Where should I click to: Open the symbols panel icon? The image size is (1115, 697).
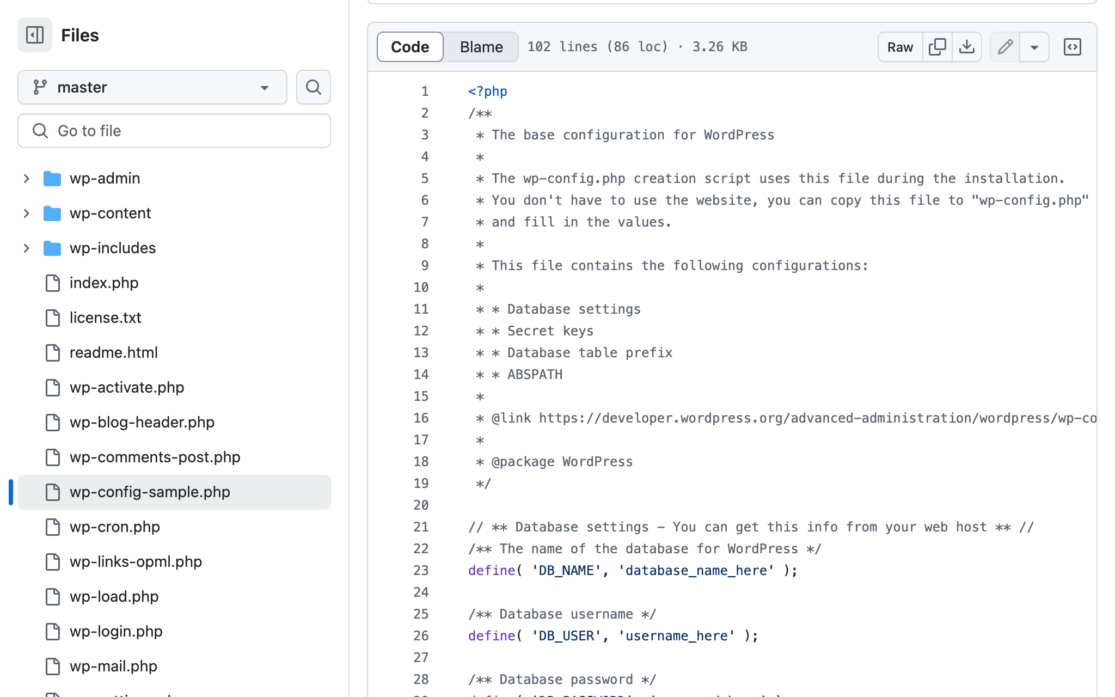coord(1073,47)
